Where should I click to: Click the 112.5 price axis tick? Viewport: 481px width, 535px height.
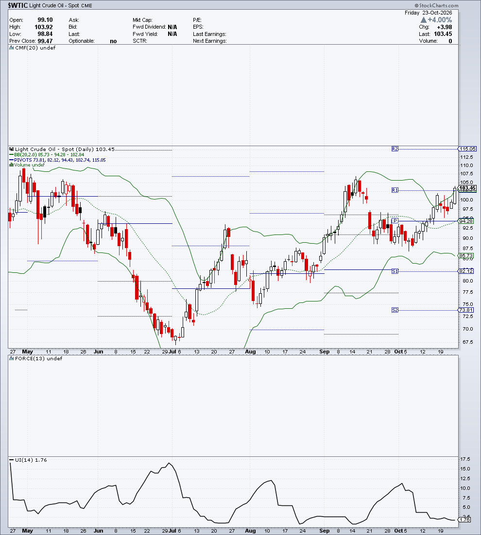(x=466, y=157)
